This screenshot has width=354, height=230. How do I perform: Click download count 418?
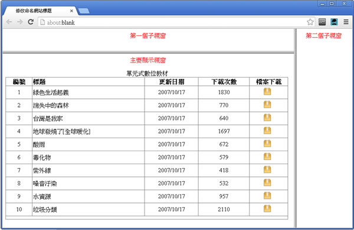click(x=224, y=171)
